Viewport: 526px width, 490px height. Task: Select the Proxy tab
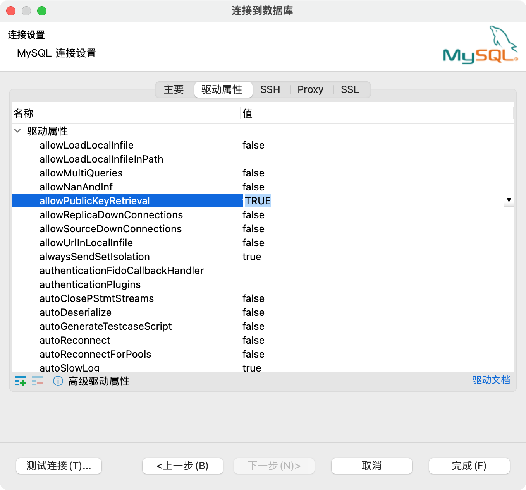click(310, 89)
